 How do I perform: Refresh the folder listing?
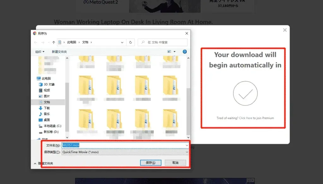click(130, 42)
